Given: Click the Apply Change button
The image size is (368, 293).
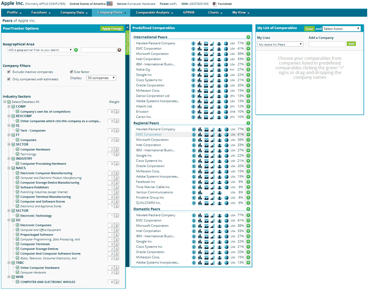Looking at the screenshot, I should coord(112,28).
